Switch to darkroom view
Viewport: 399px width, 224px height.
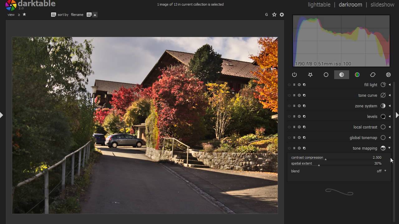click(350, 5)
